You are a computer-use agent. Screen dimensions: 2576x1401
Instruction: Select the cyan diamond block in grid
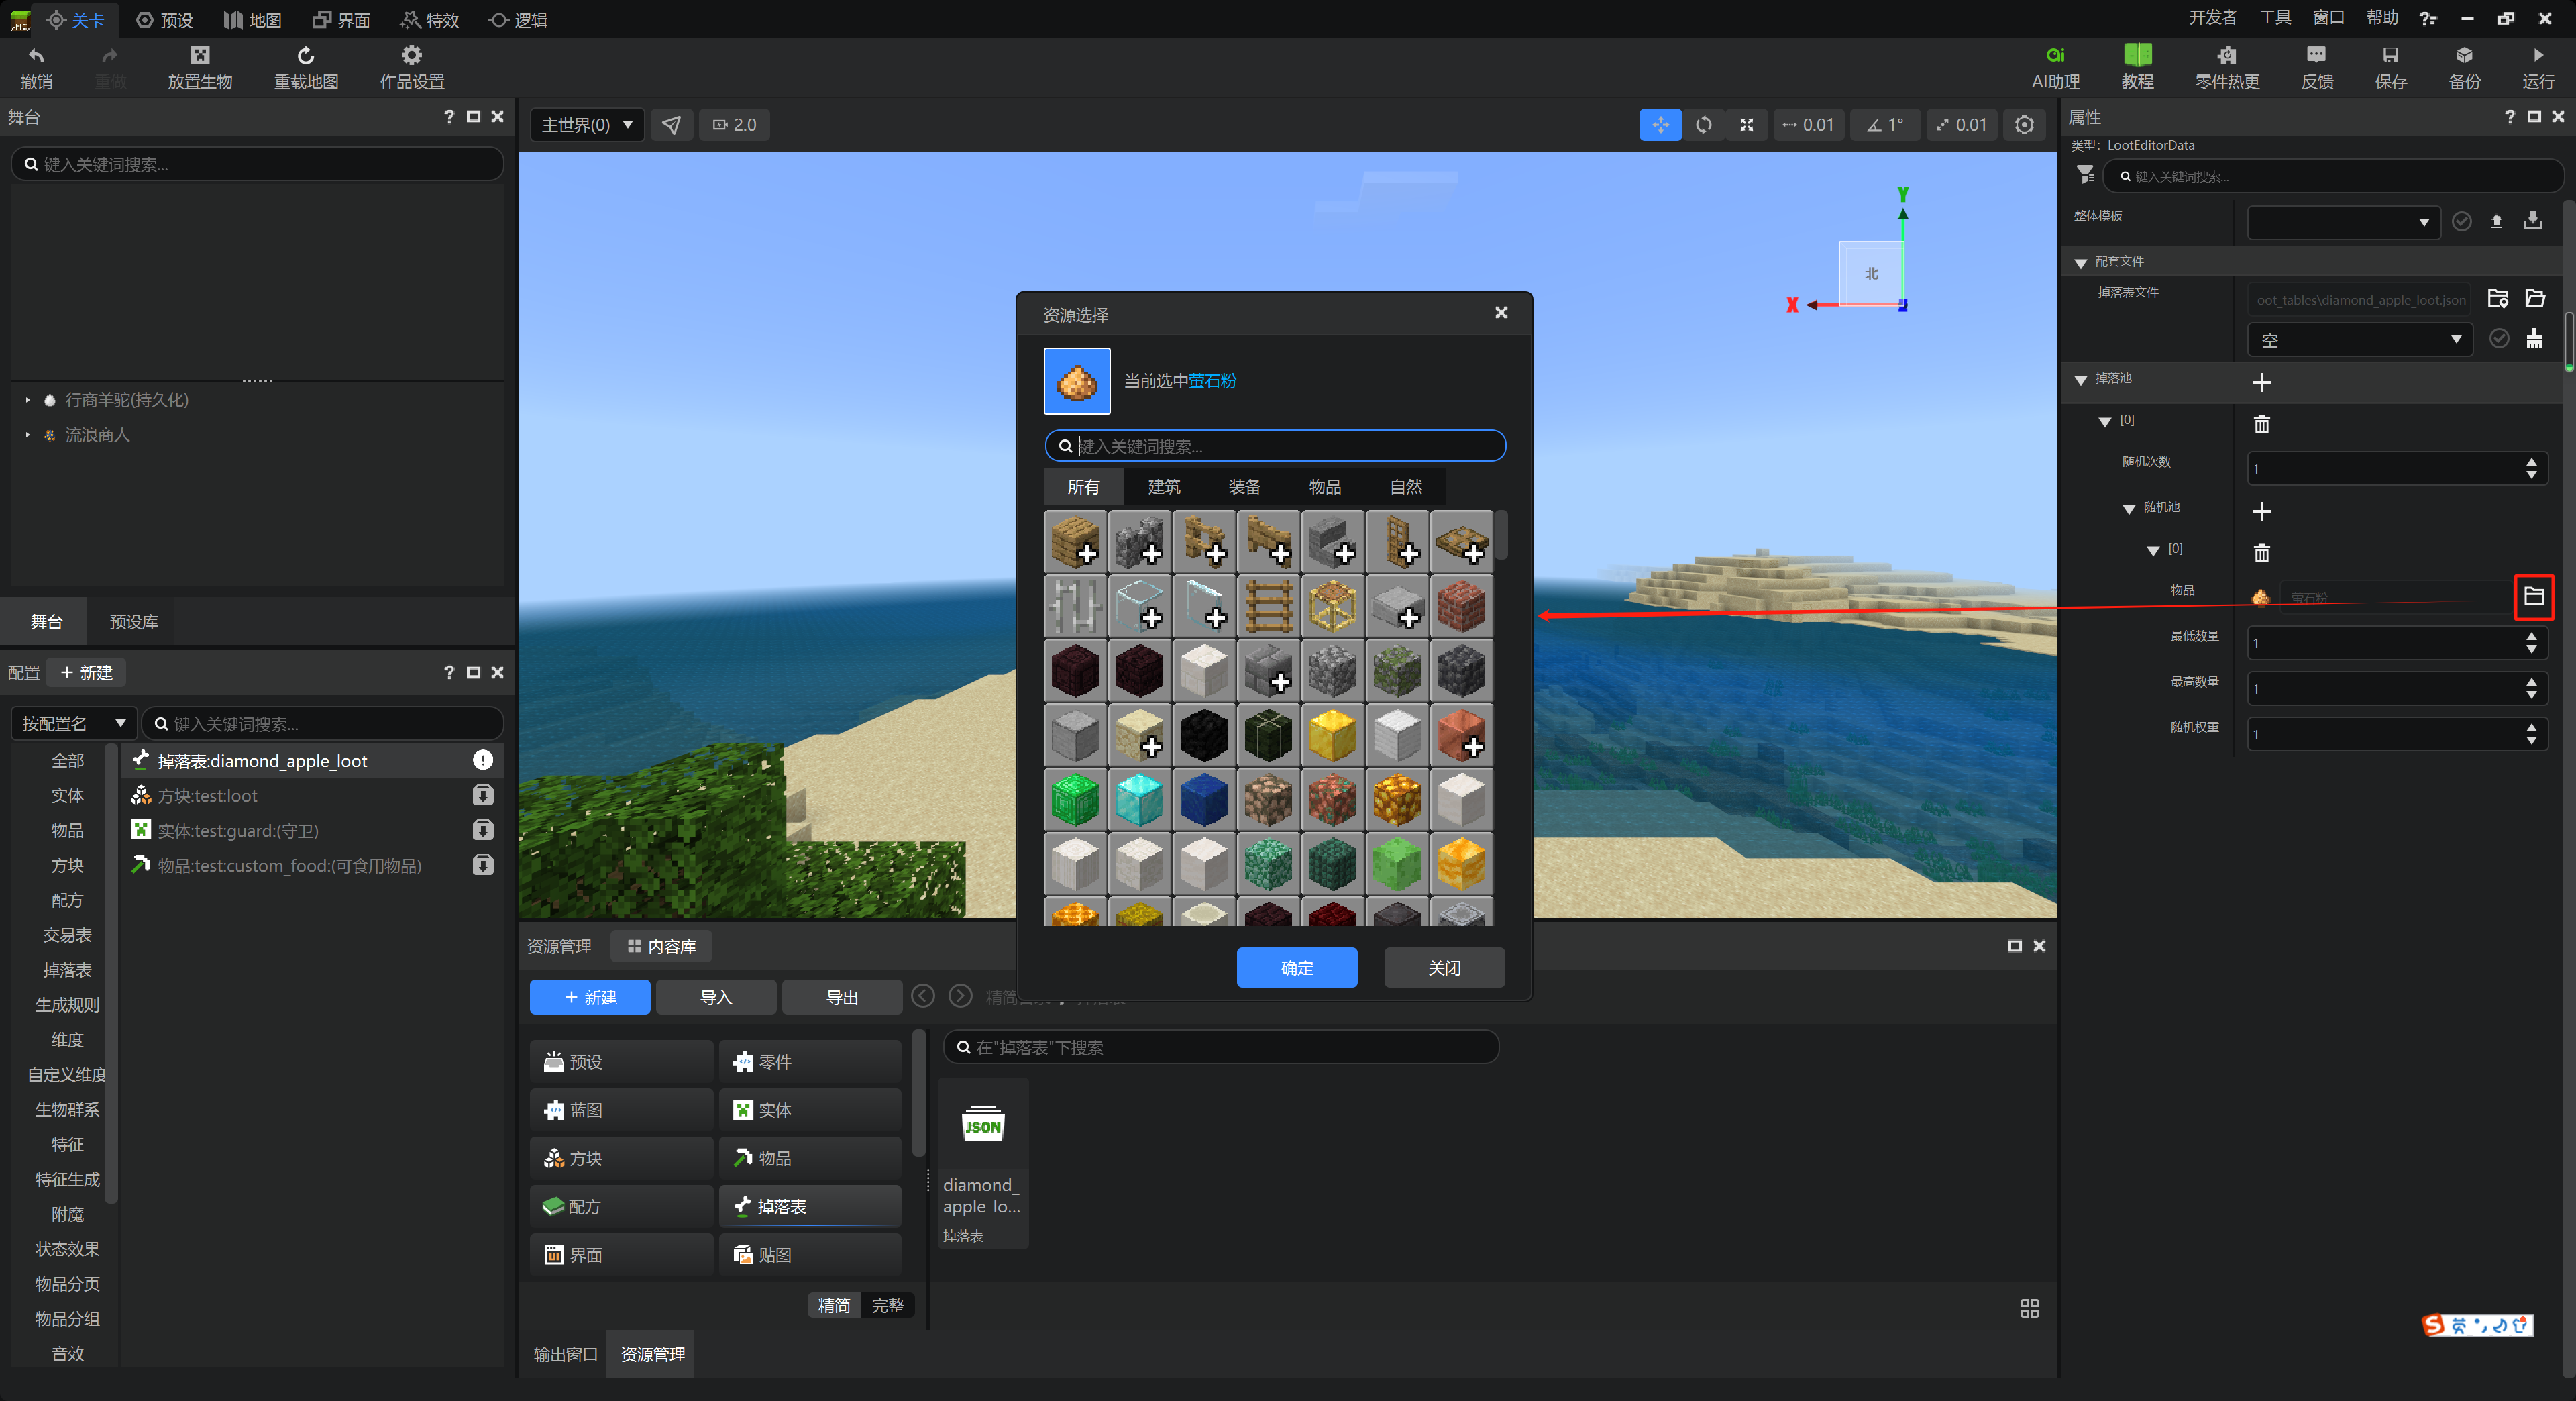(1139, 800)
